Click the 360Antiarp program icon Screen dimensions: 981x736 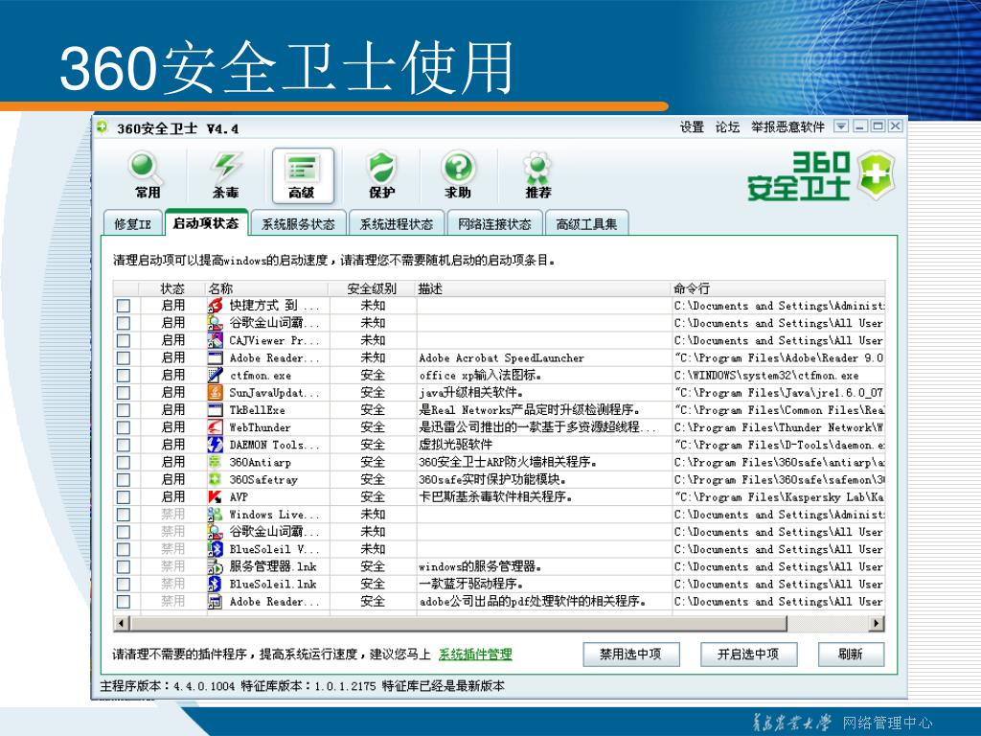pos(215,462)
